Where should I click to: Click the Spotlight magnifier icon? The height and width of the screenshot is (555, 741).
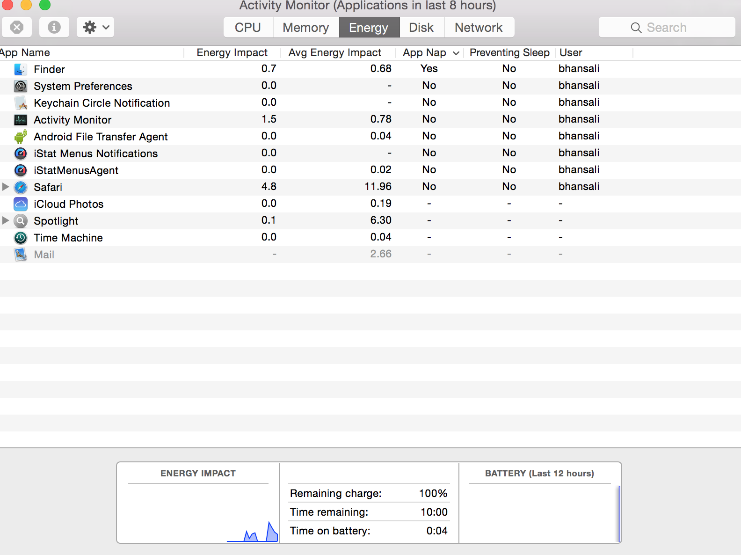[21, 221]
